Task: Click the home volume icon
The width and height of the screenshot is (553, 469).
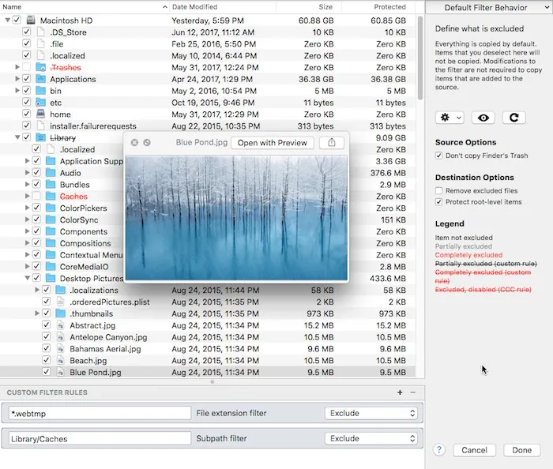Action: 41,114
